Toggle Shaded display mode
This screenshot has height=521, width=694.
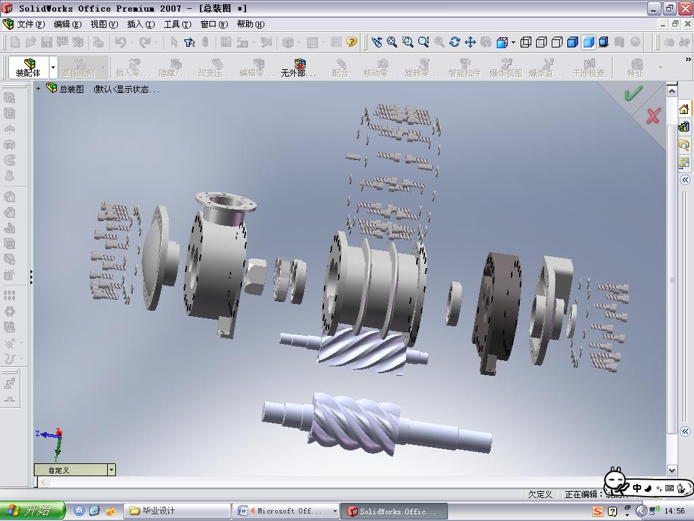588,42
